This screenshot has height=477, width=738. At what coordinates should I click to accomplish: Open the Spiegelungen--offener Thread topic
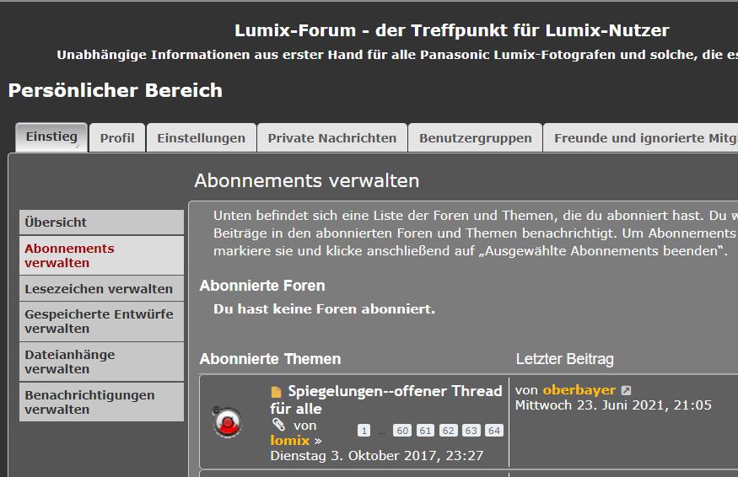386,399
